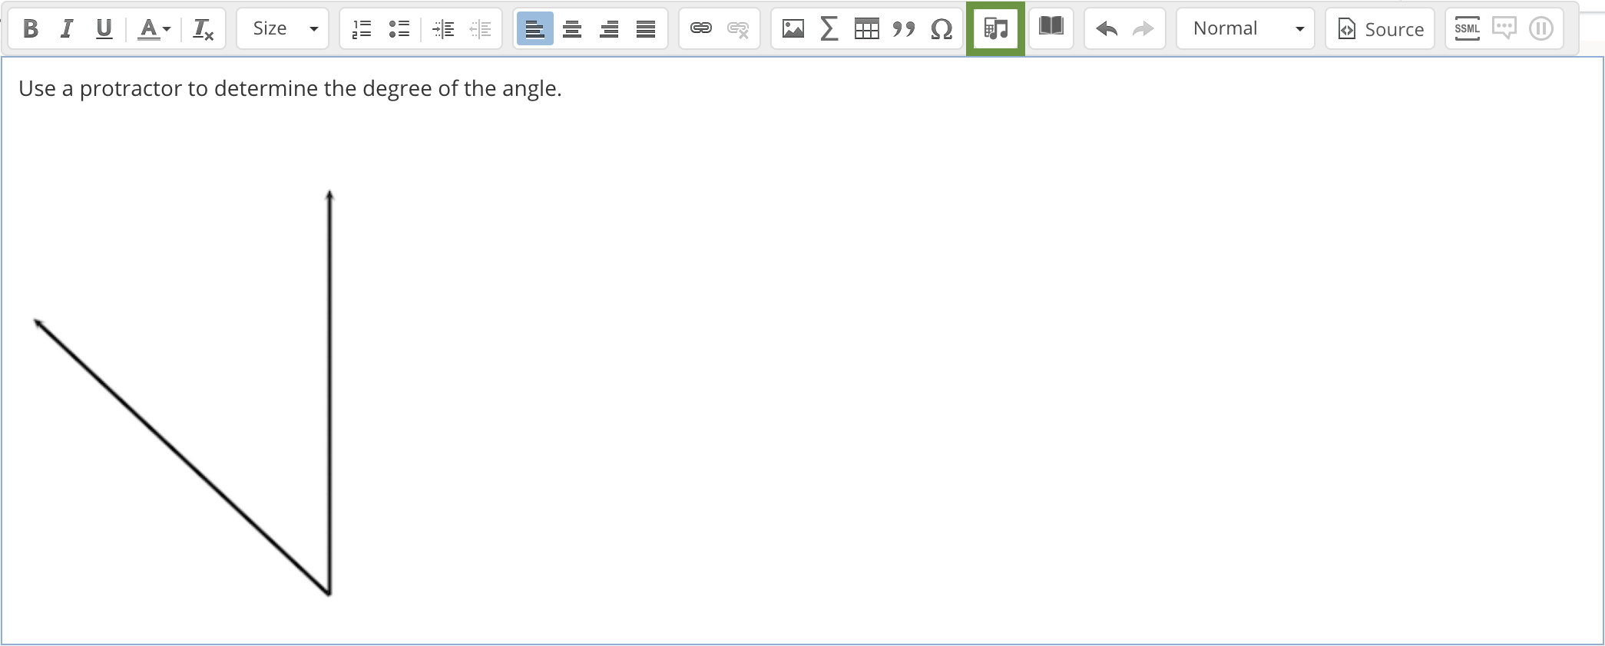Open the Size dropdown

coord(283,29)
